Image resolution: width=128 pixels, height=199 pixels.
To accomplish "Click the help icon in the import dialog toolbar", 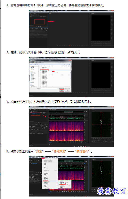I will tap(70, 64).
